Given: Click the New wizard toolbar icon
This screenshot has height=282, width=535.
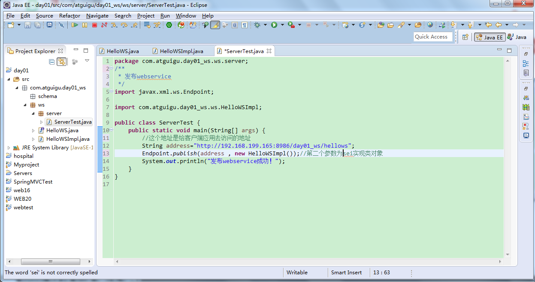Looking at the screenshot, I should pyautogui.click(x=10, y=25).
